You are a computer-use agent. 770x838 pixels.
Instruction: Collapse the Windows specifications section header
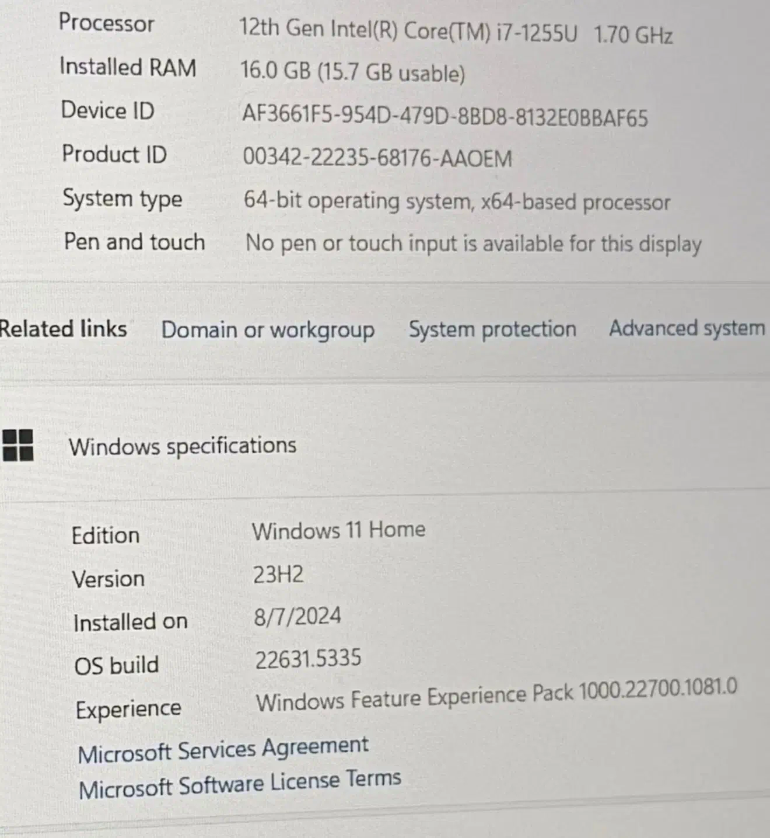pyautogui.click(x=183, y=446)
